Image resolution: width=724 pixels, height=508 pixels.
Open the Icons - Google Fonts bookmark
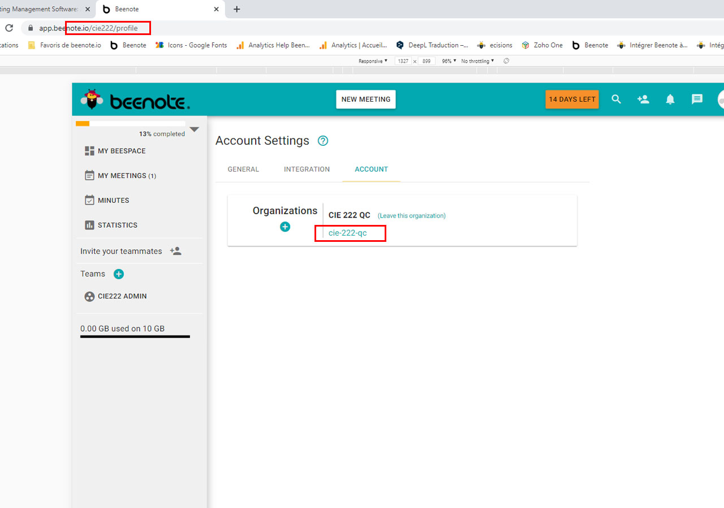coord(191,45)
